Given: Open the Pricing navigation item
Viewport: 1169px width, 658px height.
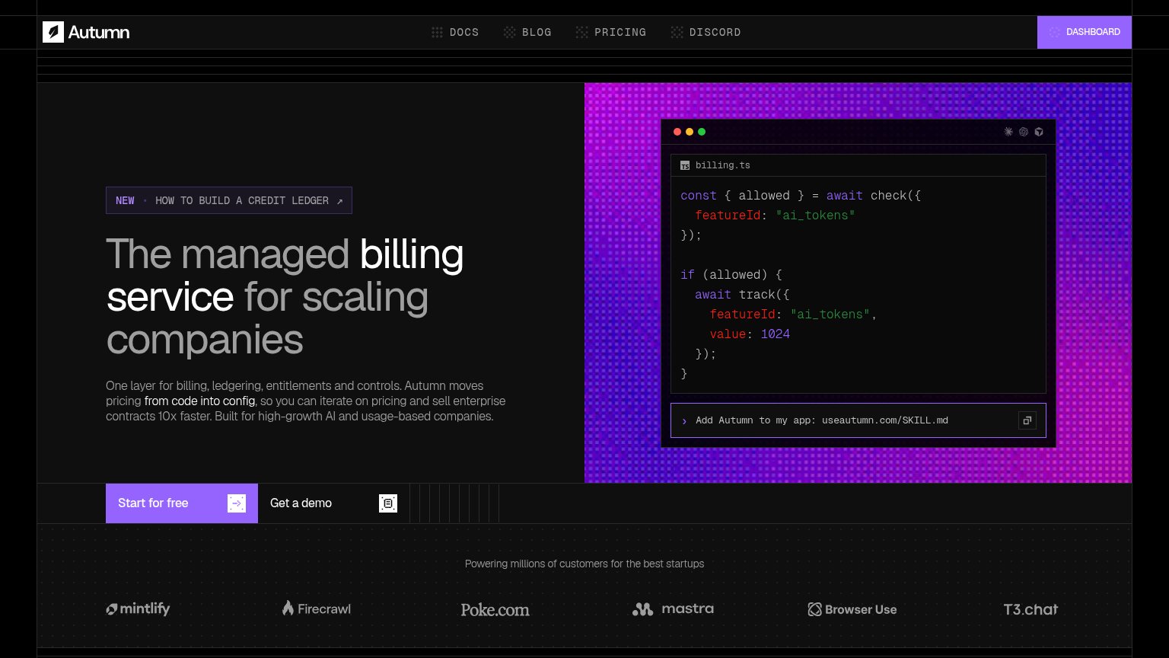Looking at the screenshot, I should pos(611,32).
